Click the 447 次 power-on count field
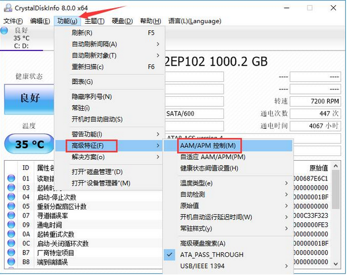Viewport: 348px width, 275px height. [x=315, y=114]
